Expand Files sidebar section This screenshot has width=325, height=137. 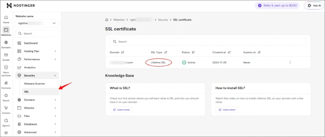[x=37, y=116]
